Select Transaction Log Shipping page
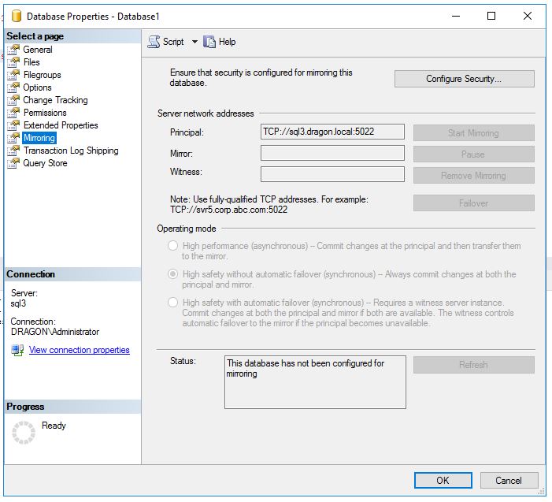This screenshot has width=552, height=502. (x=70, y=151)
